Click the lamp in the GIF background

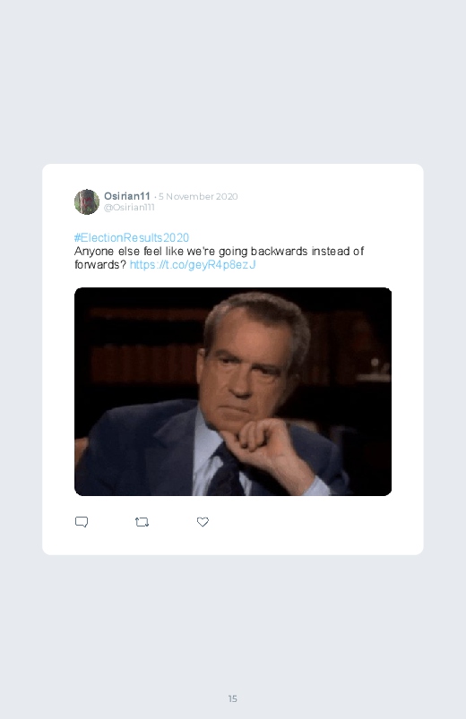click(375, 367)
